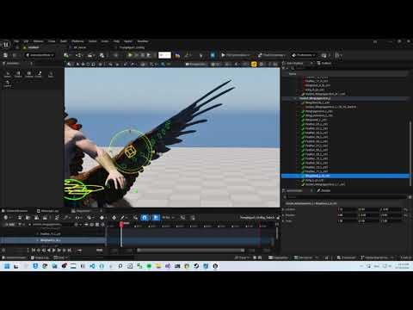
Task: Open the editor mode dropdown
Action: [40, 55]
